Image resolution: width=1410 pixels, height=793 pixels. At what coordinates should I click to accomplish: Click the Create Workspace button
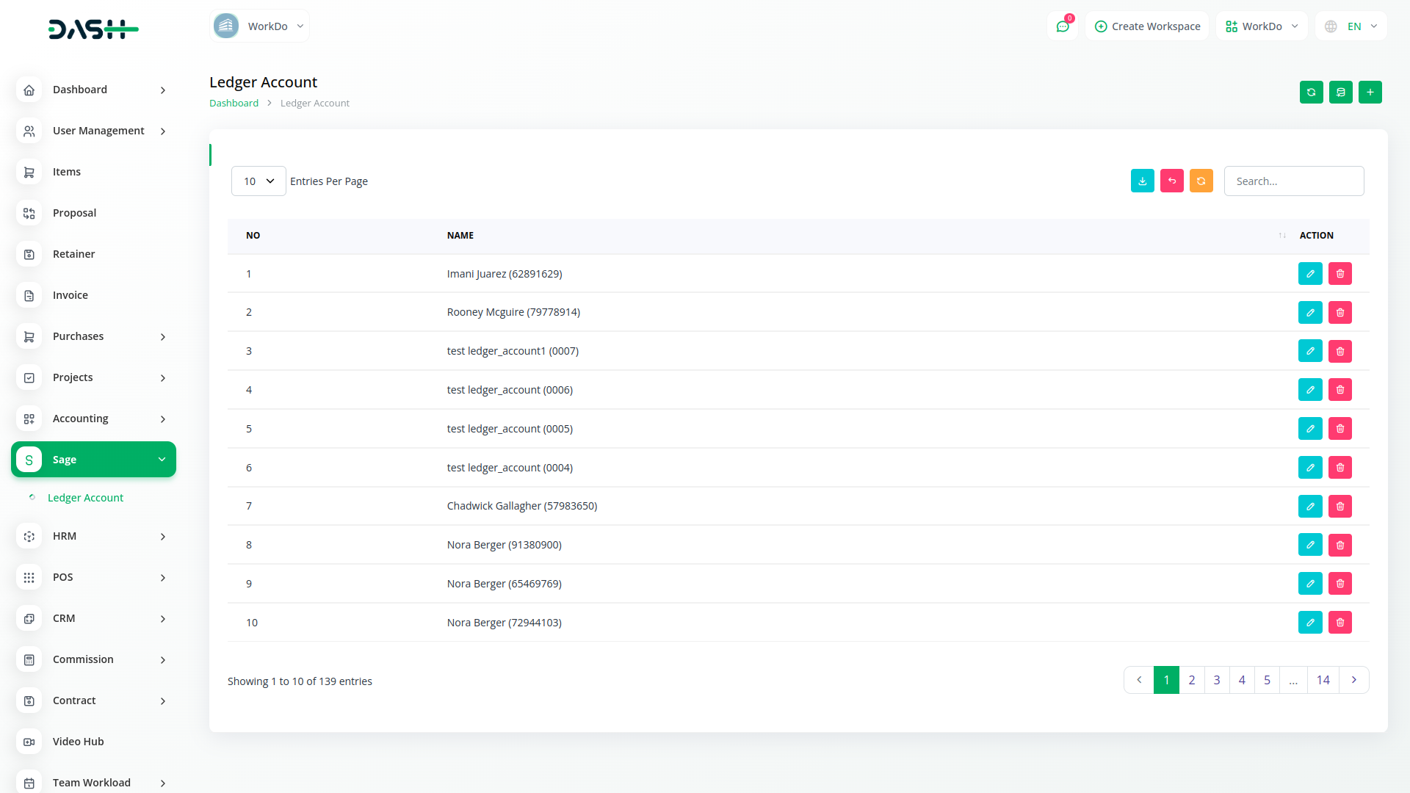click(x=1146, y=26)
